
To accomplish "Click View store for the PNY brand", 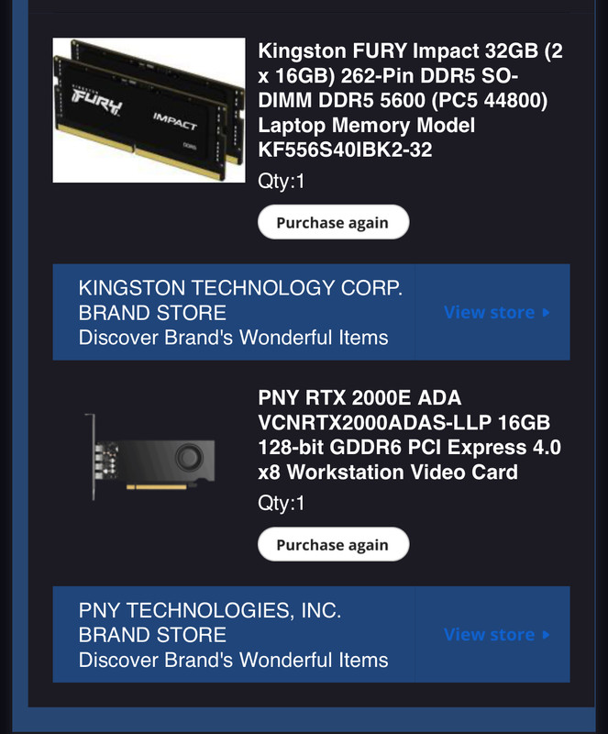I will [489, 635].
